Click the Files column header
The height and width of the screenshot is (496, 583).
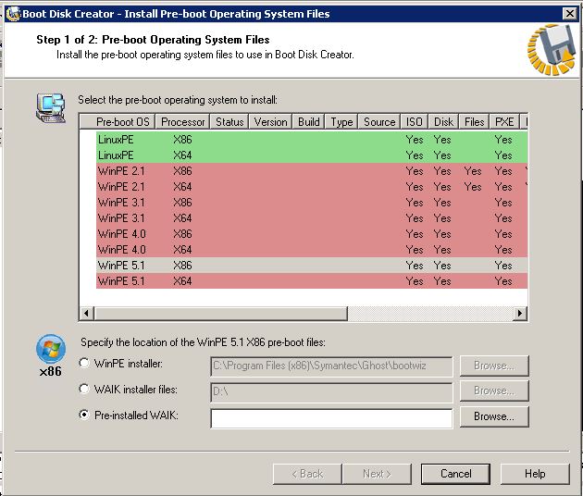tap(474, 122)
